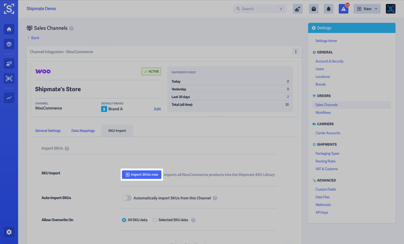The image size is (404, 244).
Task: Open Workflows settings
Action: (x=323, y=113)
